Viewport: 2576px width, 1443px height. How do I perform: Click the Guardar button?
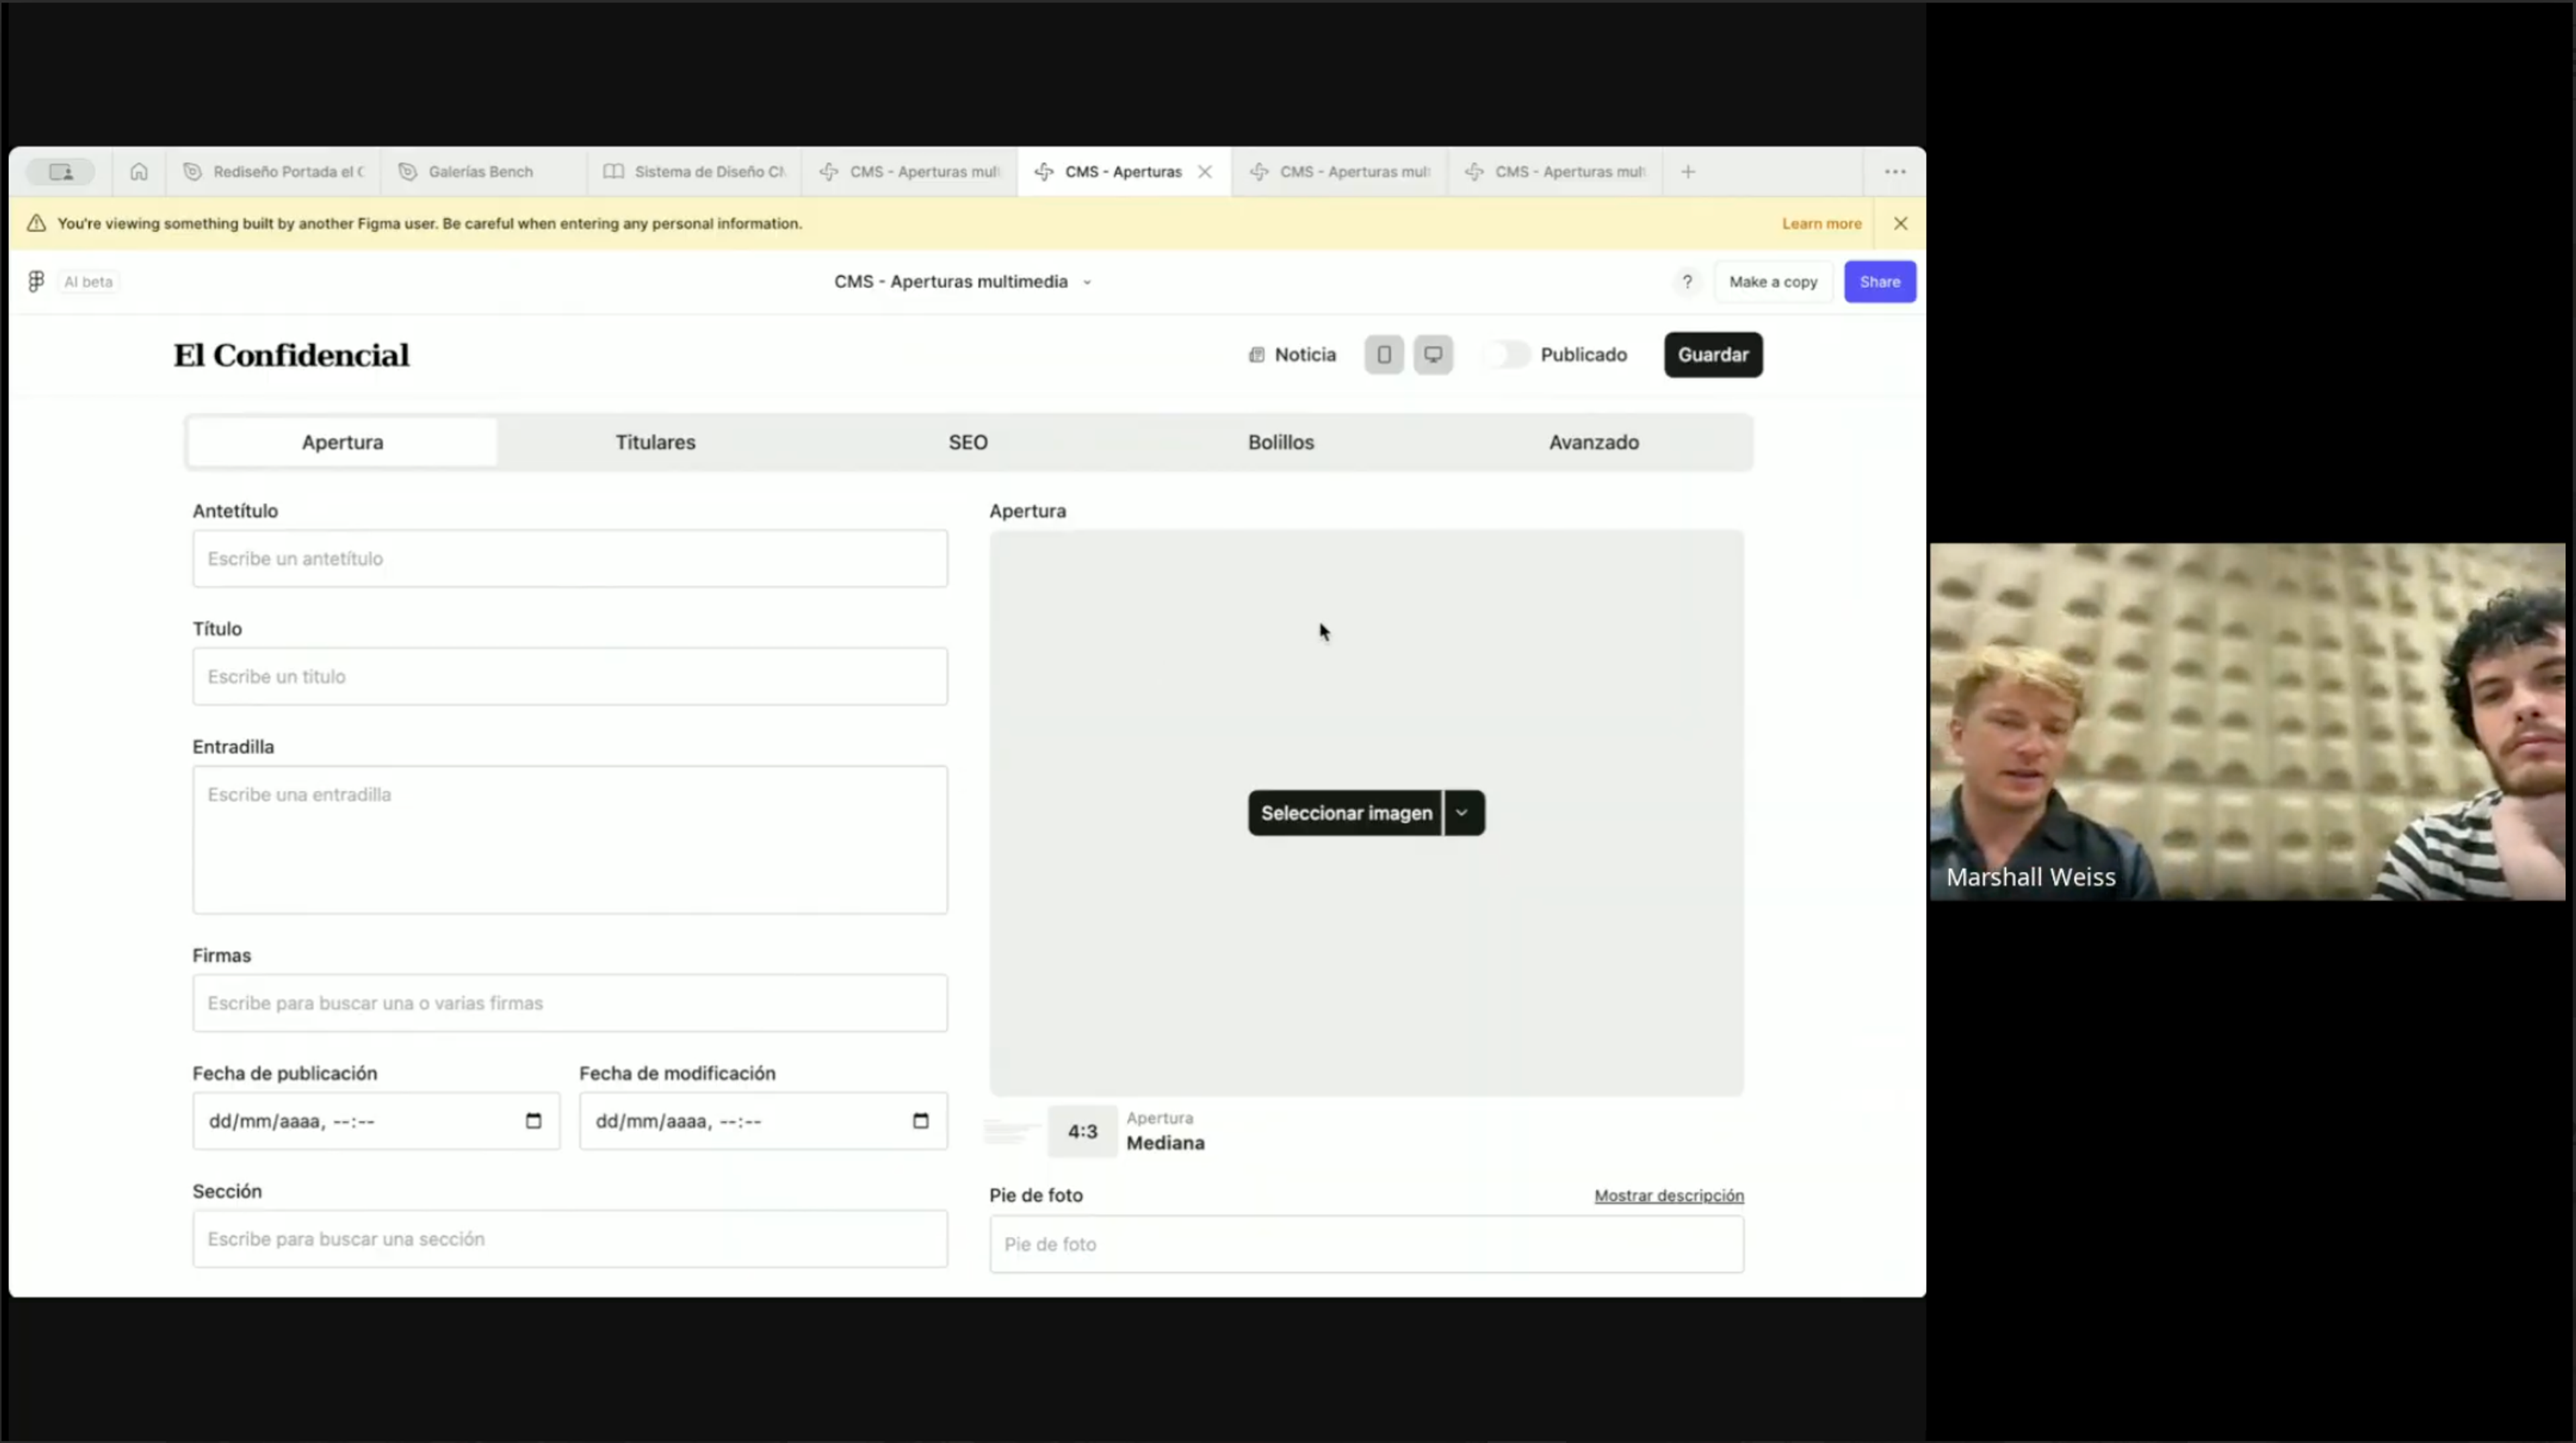pos(1713,355)
